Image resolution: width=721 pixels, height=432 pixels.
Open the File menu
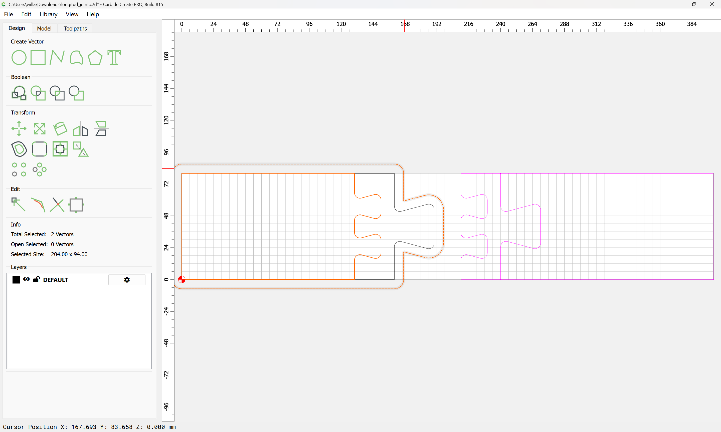click(9, 14)
